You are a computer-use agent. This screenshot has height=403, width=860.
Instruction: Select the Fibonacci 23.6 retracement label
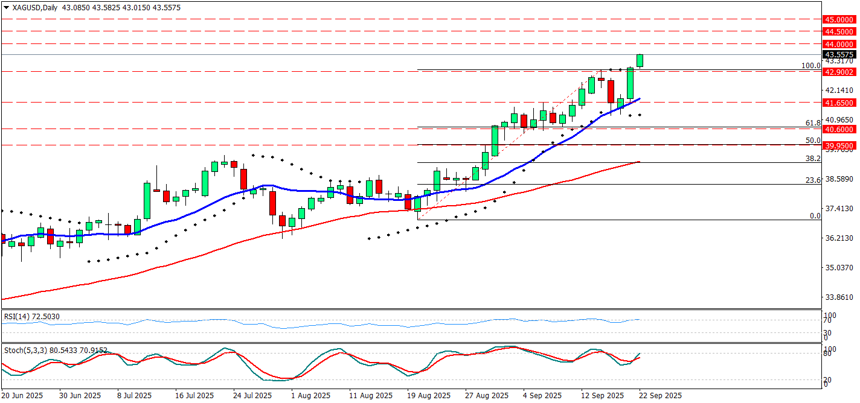[813, 180]
